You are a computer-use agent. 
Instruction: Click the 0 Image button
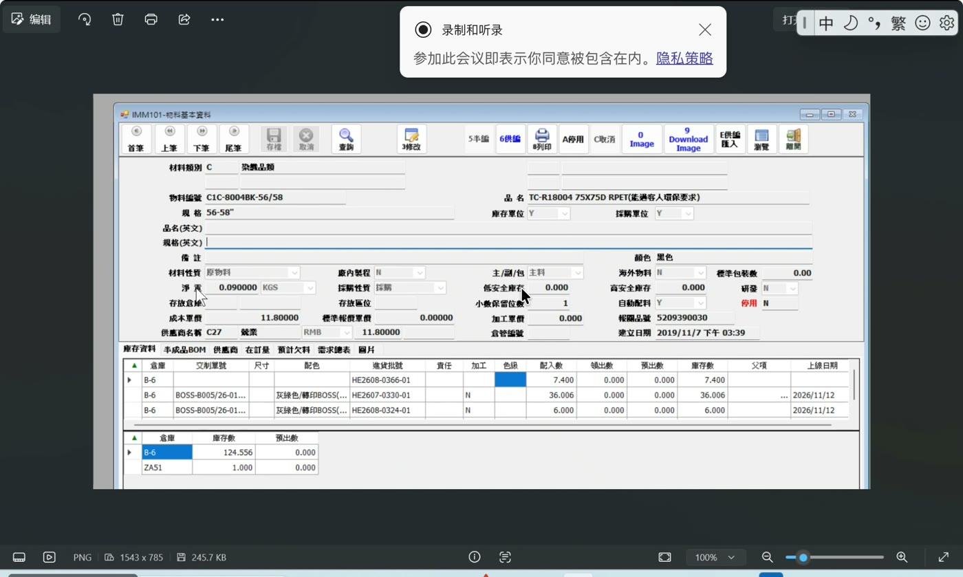(642, 139)
